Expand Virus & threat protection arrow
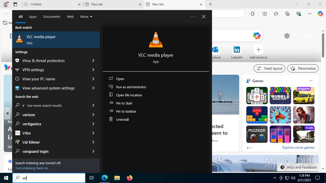 pos(93,60)
